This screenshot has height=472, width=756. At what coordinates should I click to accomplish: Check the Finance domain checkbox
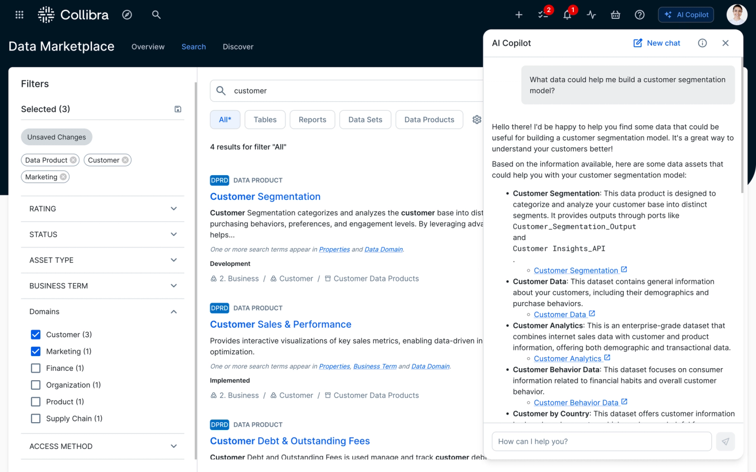coord(36,368)
